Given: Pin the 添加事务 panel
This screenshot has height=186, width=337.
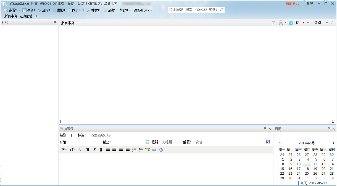Looking at the screenshot, I should (265, 129).
